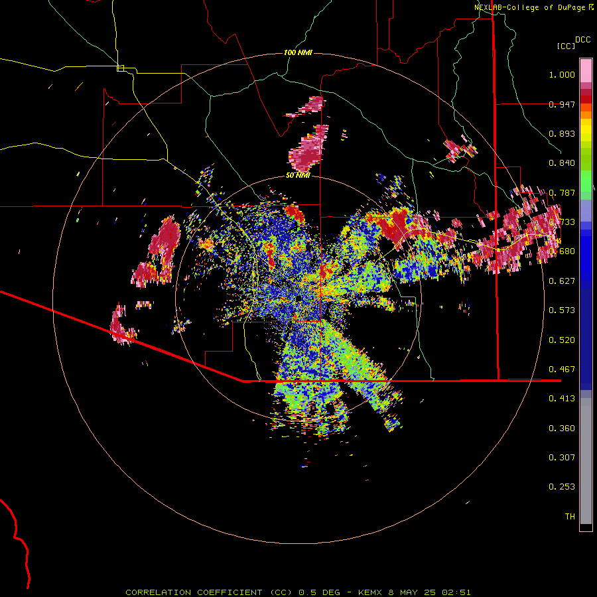Click the DCC legend title

click(582, 40)
